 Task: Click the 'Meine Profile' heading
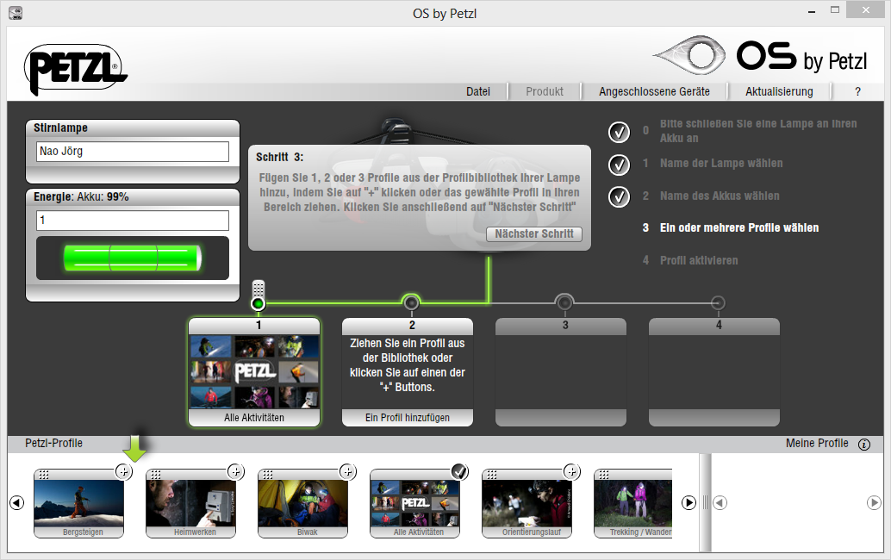click(x=817, y=443)
